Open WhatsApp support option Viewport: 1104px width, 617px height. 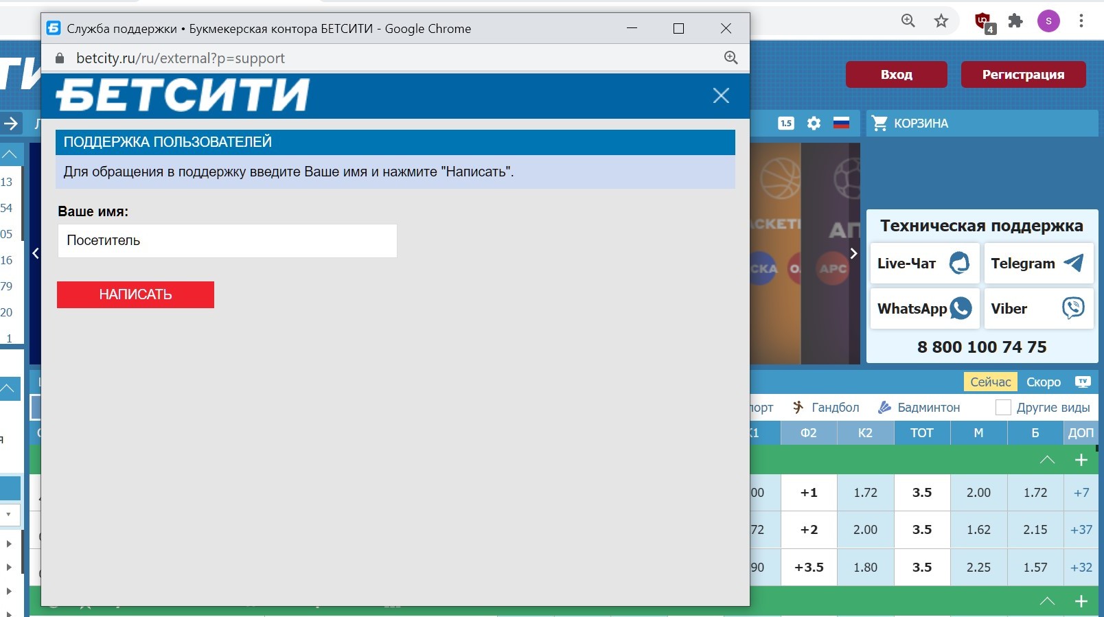pos(925,309)
